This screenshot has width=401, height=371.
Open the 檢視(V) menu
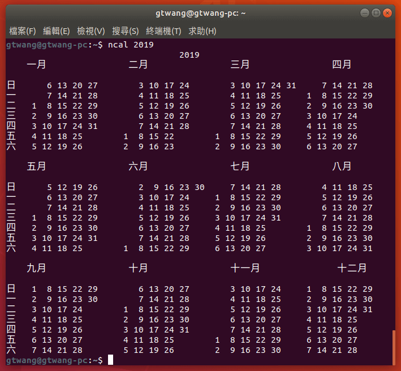(x=91, y=31)
